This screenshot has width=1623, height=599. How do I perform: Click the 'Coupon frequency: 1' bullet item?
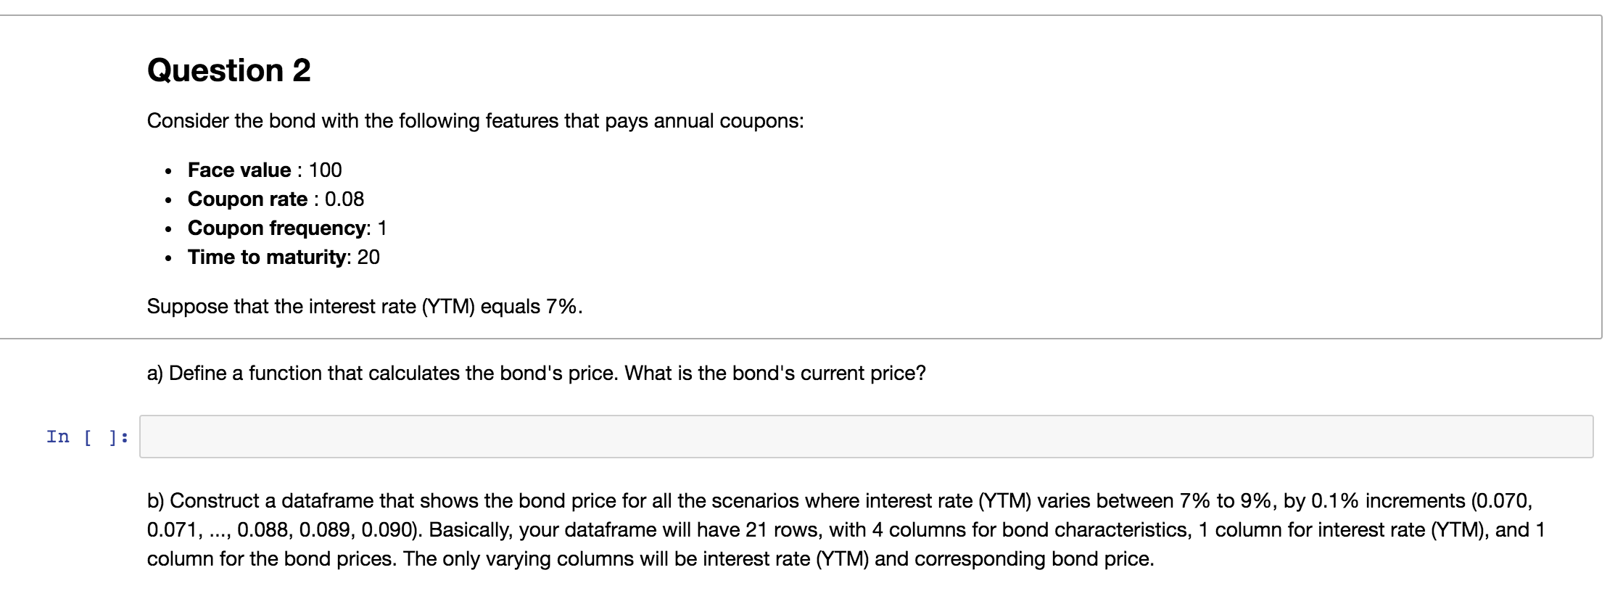coord(287,228)
